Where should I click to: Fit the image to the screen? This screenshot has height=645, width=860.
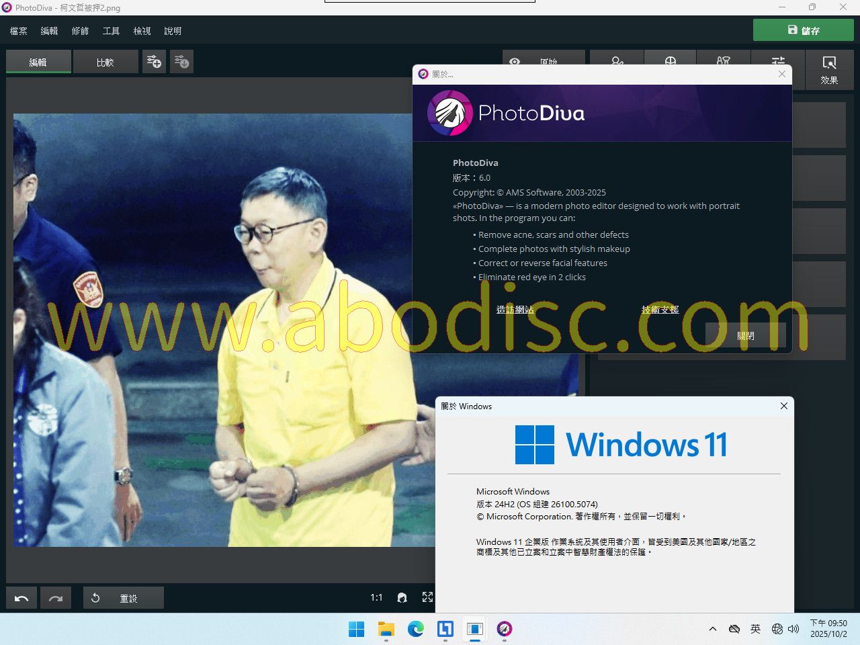[x=427, y=597]
